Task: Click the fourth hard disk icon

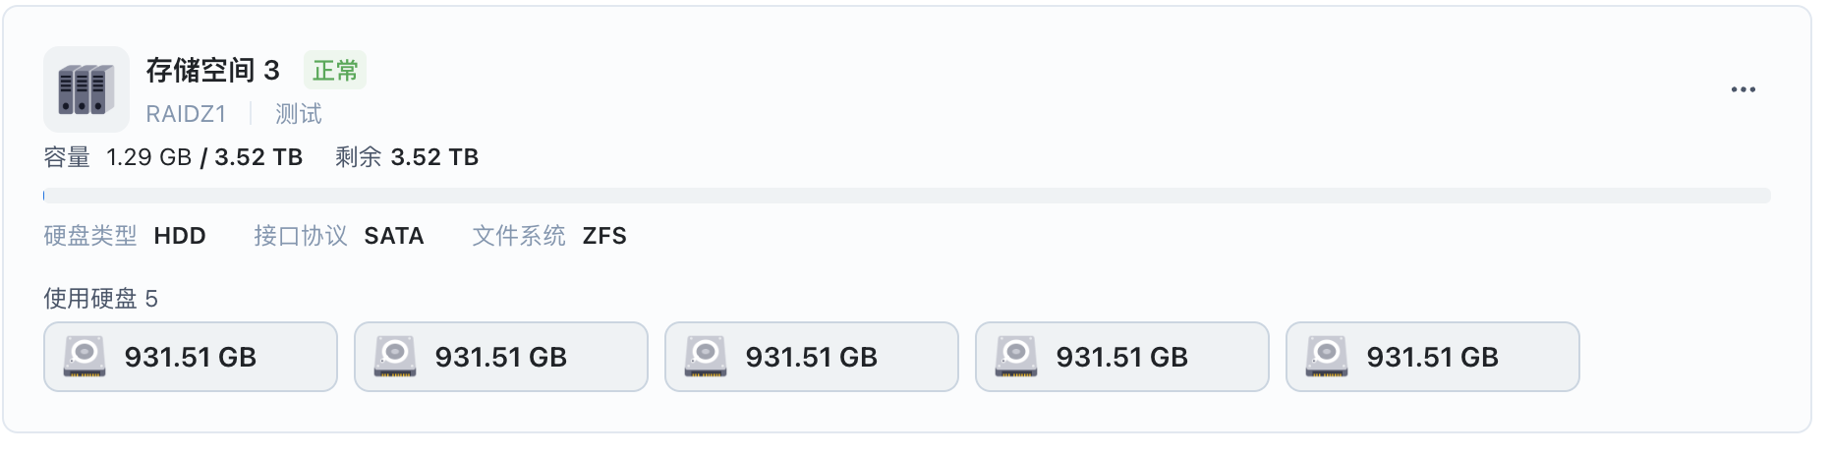Action: (1016, 357)
